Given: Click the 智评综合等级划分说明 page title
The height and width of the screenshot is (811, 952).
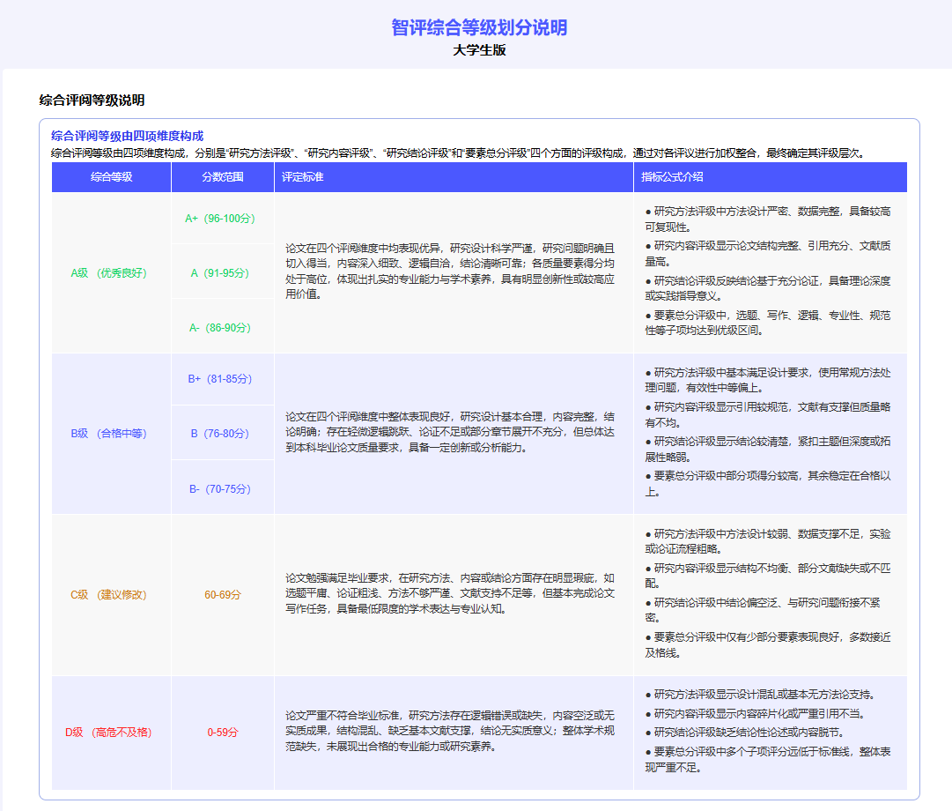Looking at the screenshot, I should point(479,27).
